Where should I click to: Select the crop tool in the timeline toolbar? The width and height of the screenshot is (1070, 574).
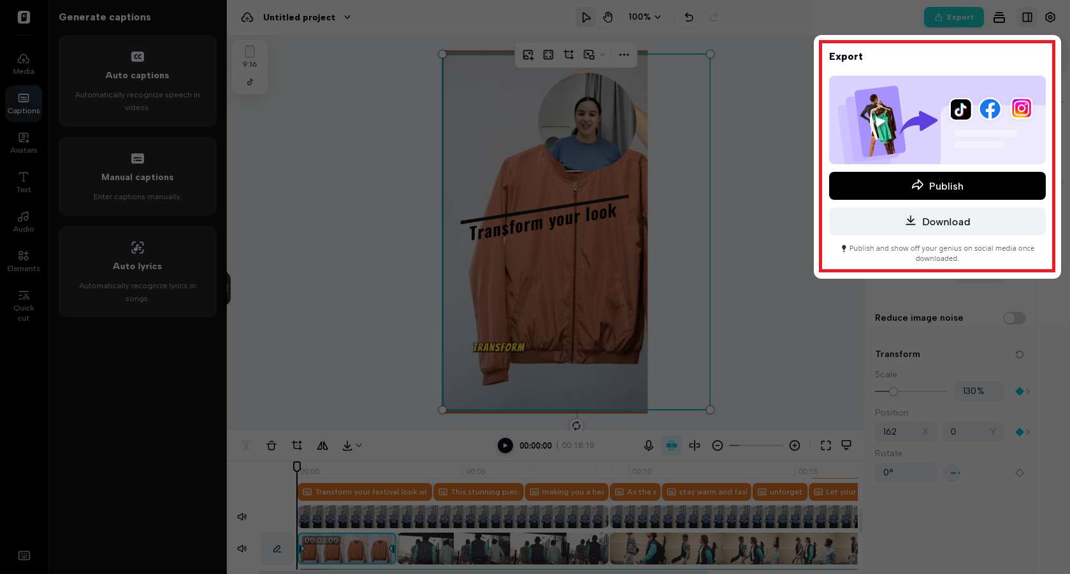297,445
